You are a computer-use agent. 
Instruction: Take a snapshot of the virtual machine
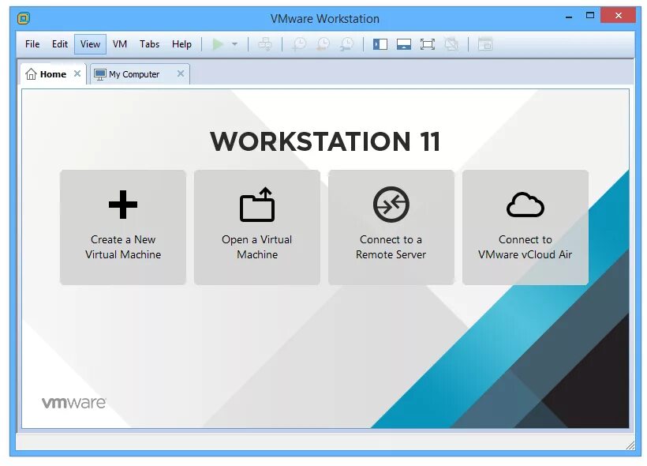click(x=298, y=44)
